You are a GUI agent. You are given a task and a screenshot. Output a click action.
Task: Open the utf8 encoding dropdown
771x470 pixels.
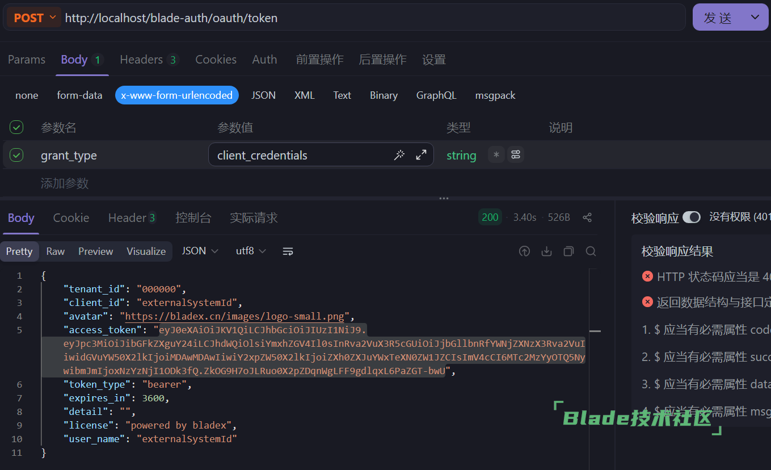tap(251, 251)
